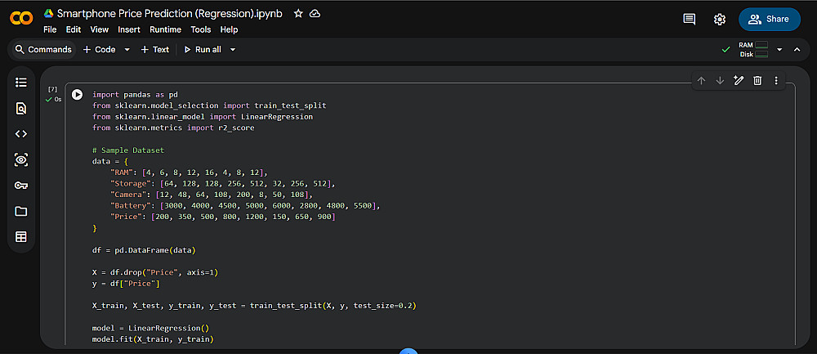Run the code cell

(x=78, y=95)
